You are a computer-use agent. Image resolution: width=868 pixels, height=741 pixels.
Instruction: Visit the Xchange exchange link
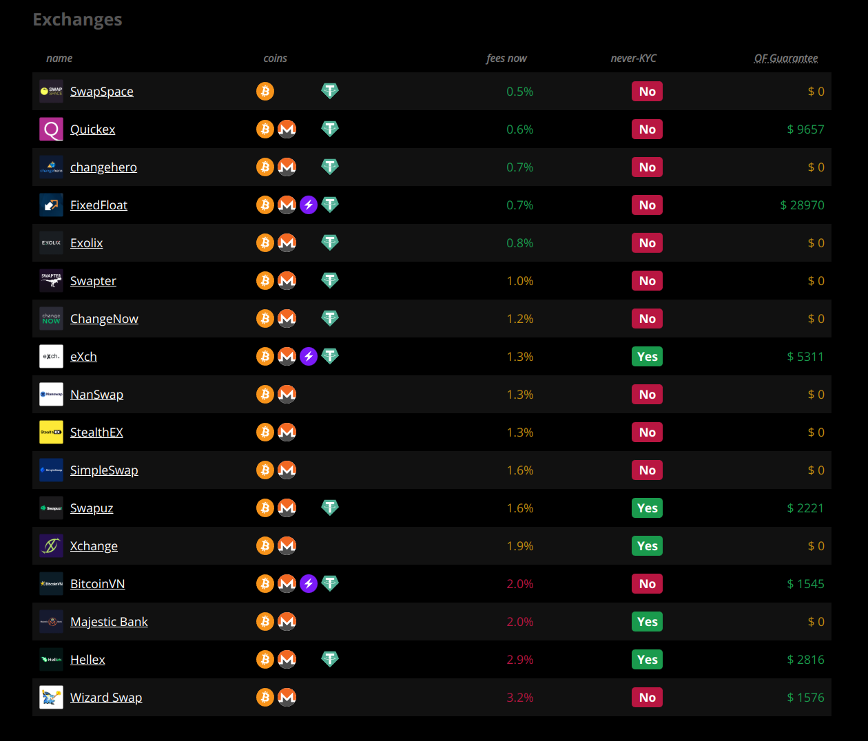coord(94,546)
